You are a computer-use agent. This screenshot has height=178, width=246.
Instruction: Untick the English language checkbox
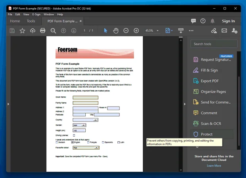[72, 142]
